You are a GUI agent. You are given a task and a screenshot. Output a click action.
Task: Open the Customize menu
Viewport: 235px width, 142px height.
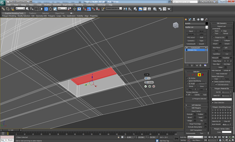pos(90,5)
